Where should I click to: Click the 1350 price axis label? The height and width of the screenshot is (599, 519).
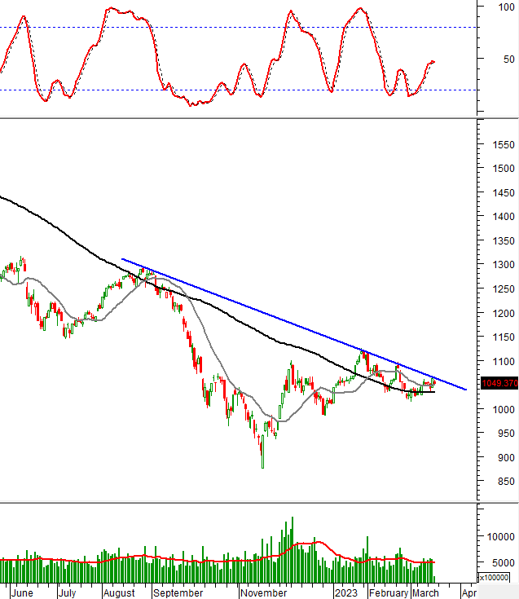[x=504, y=241]
